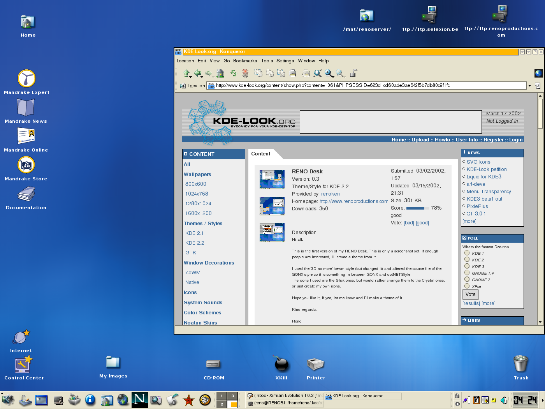This screenshot has width=545, height=409.
Task: Open the Location menu
Action: (185, 61)
